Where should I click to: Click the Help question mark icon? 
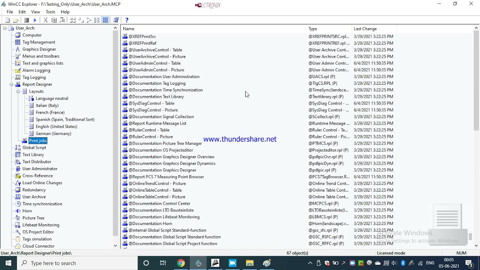pyautogui.click(x=127, y=20)
